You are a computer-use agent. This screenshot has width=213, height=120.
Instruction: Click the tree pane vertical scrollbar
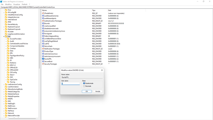[x=39, y=56]
